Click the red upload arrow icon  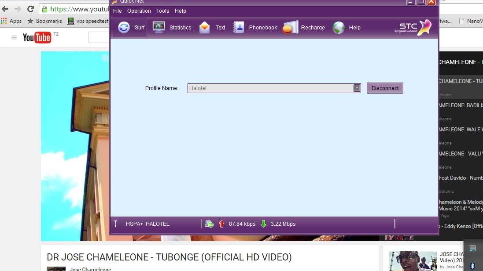point(221,224)
